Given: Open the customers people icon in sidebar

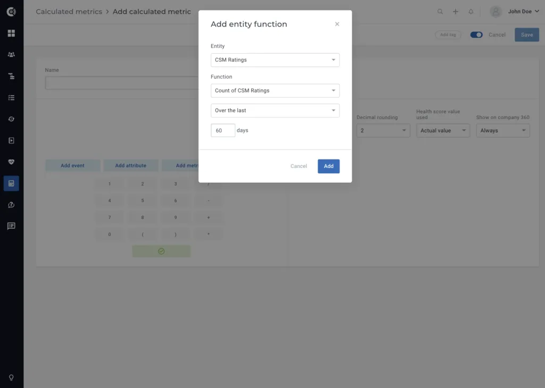Looking at the screenshot, I should pos(11,55).
